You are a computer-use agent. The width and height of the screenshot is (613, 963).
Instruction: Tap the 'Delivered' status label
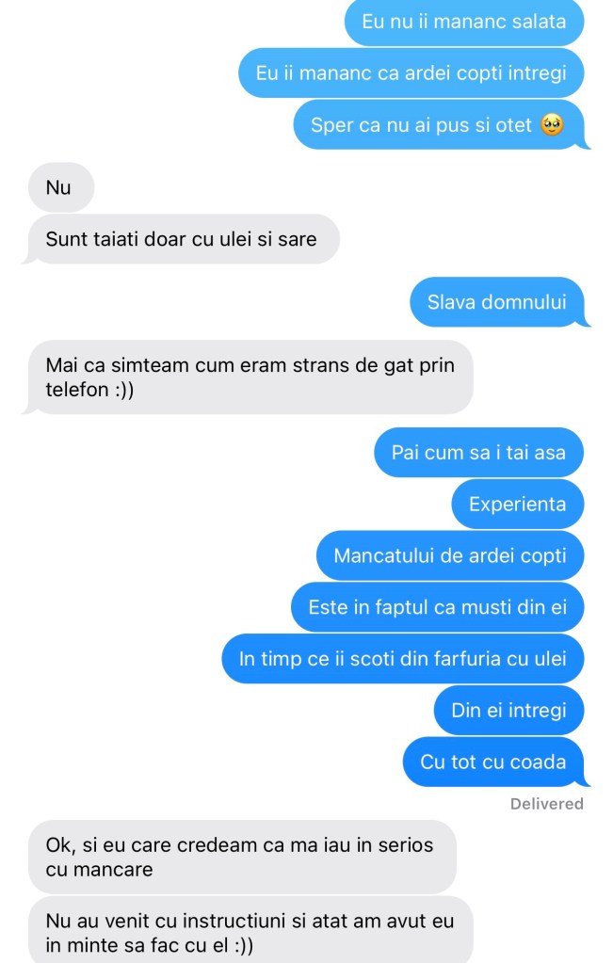(547, 804)
